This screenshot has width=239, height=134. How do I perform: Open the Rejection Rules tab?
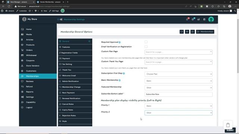click(75, 115)
